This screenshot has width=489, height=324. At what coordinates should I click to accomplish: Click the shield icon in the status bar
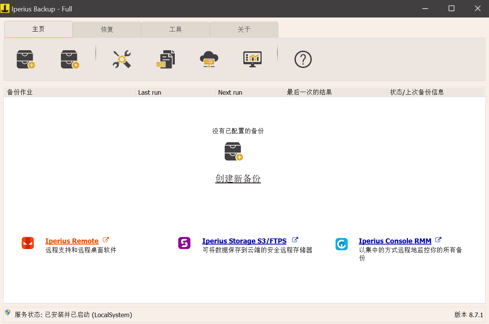(6, 314)
